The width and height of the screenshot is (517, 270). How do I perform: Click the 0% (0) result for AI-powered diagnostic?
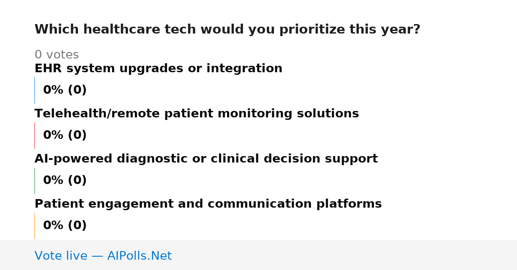(65, 181)
